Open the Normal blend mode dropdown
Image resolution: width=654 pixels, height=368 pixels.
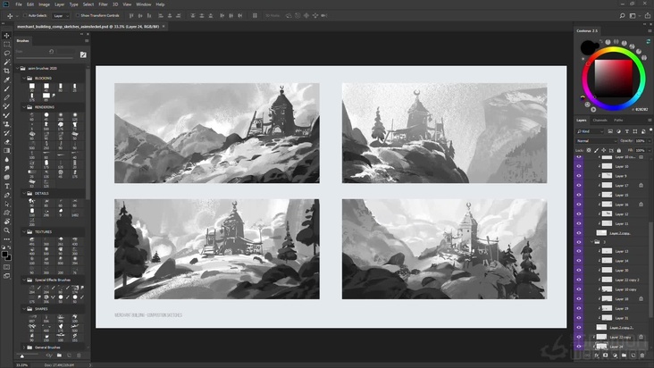(x=597, y=141)
